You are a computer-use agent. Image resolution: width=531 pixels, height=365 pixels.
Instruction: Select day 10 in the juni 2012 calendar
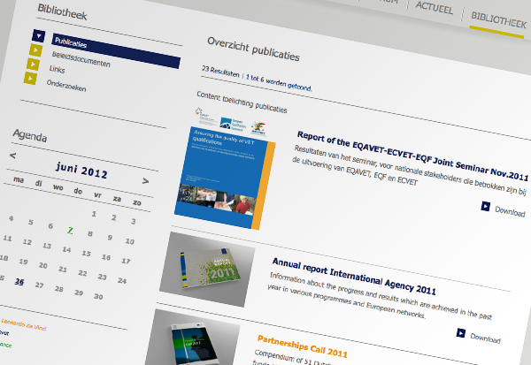click(x=130, y=241)
